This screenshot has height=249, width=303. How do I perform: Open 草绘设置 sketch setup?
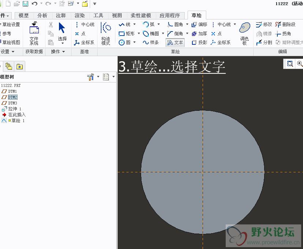click(x=10, y=24)
